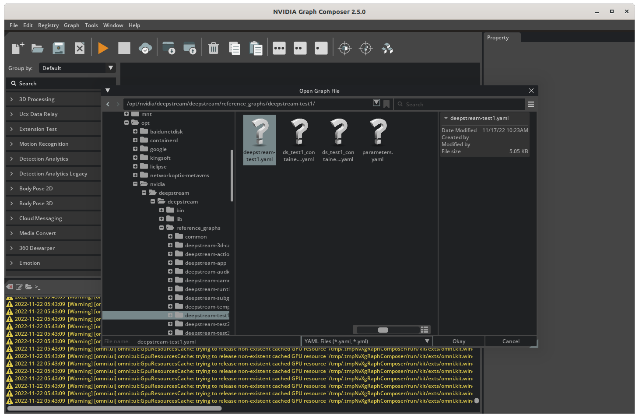The width and height of the screenshot is (639, 418).
Task: Select the parameters.yaml file thumbnail
Action: coord(378,140)
